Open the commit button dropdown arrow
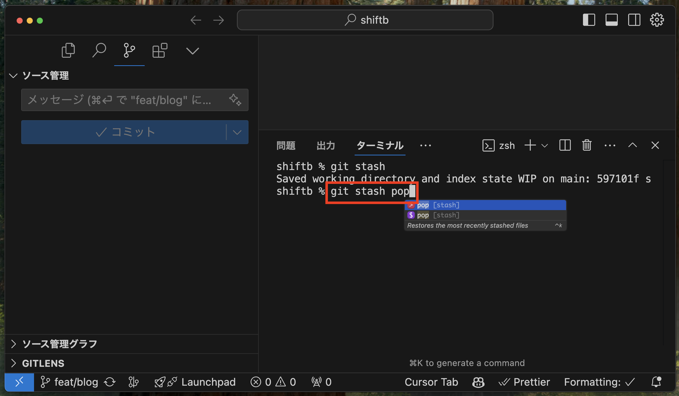679x396 pixels. point(237,132)
